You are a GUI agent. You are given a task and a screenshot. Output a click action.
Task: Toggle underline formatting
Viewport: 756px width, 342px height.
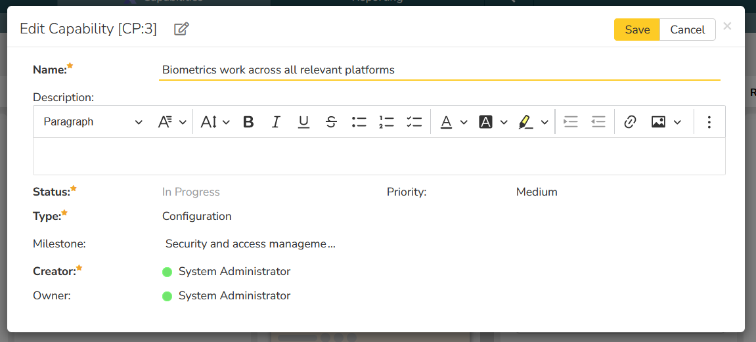click(303, 122)
